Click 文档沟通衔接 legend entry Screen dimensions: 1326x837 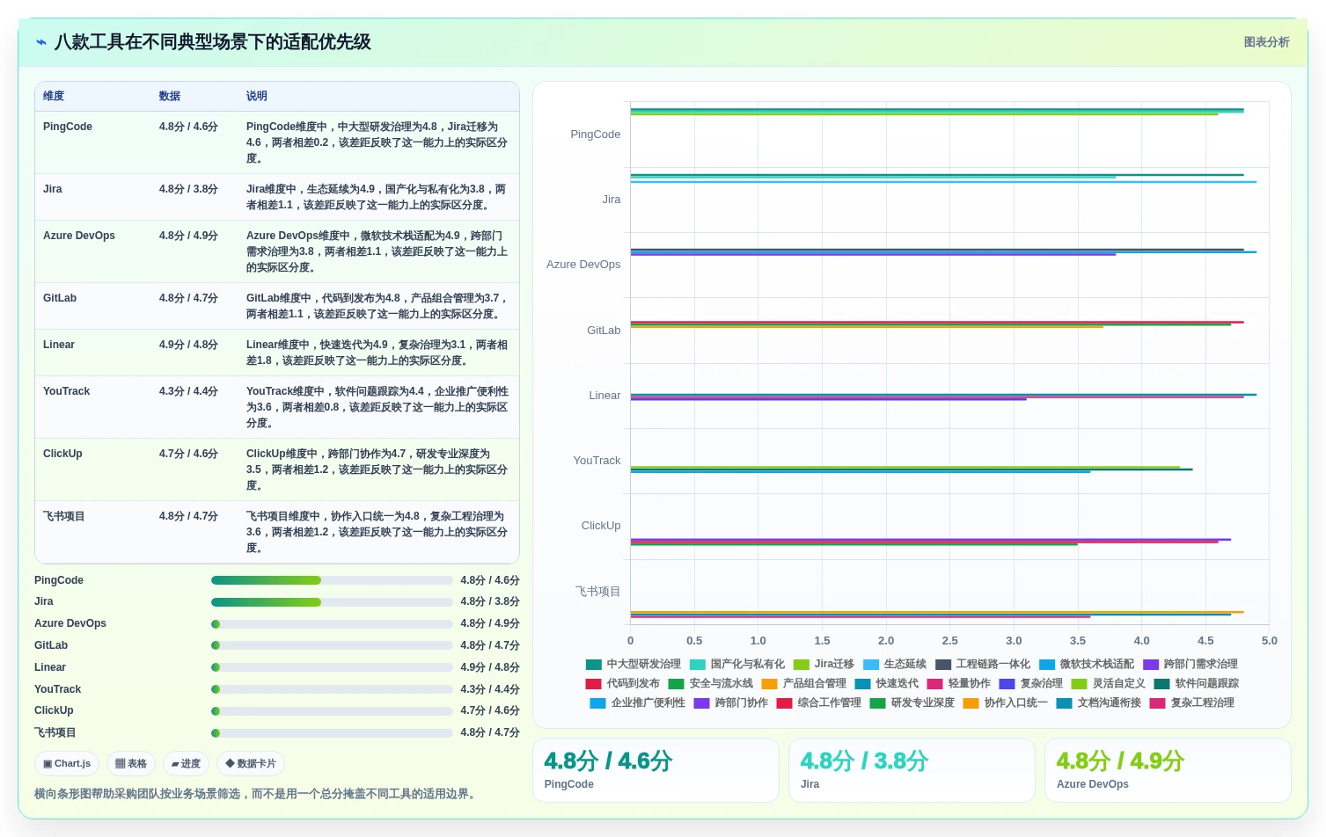coord(1099,703)
